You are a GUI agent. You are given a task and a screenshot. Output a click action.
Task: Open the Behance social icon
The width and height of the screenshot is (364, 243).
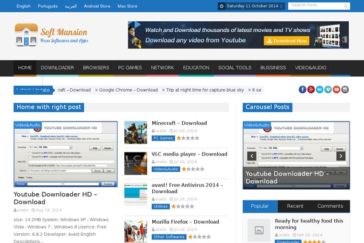click(320, 89)
